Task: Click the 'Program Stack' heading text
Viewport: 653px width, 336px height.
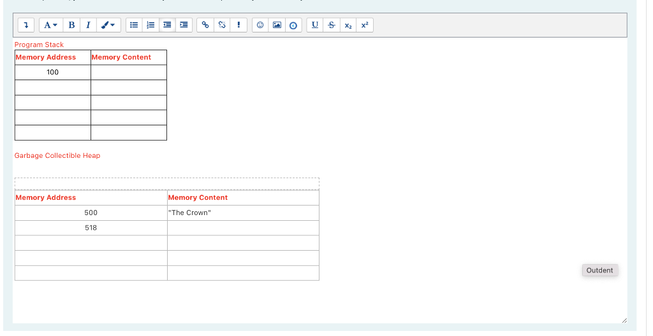Action: [39, 45]
